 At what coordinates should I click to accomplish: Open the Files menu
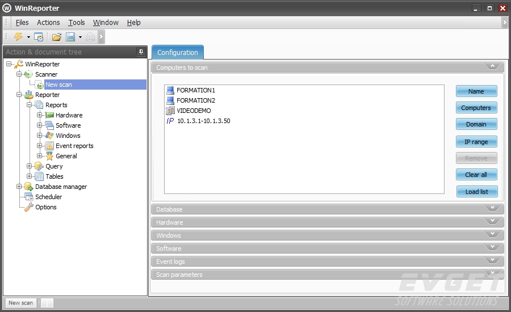pos(22,23)
